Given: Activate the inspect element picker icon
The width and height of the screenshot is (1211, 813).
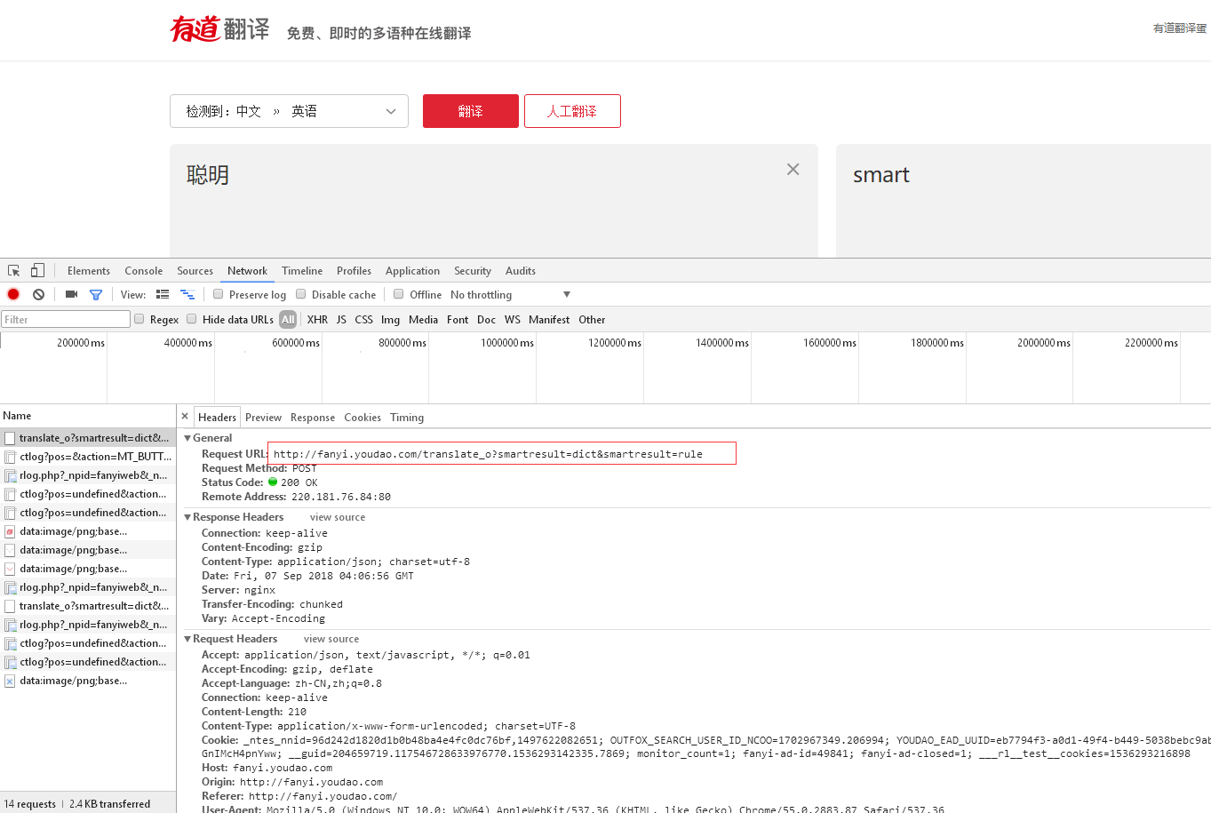Looking at the screenshot, I should pos(13,271).
